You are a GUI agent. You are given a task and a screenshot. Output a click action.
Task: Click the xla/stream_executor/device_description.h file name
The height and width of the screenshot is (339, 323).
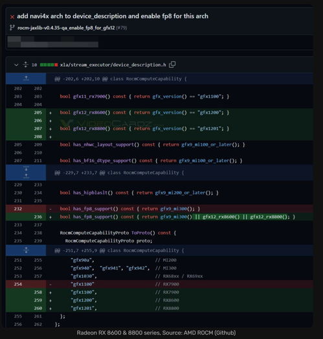pyautogui.click(x=113, y=65)
